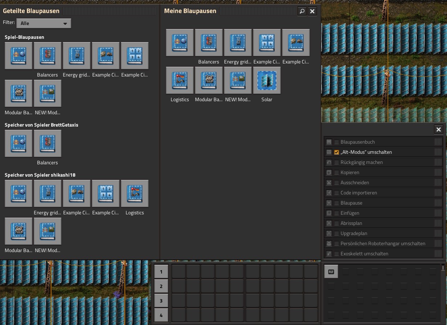The image size is (447, 325).
Task: Select shikashi18's vehicle-icon Example Ci book
Action: pyautogui.click(x=77, y=193)
